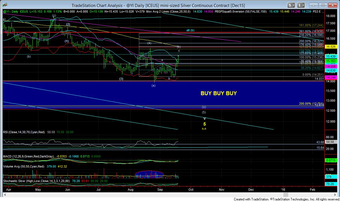This screenshot has height=201, width=340.
Task: Open the S symbol link dropdown
Action: coord(292,5)
